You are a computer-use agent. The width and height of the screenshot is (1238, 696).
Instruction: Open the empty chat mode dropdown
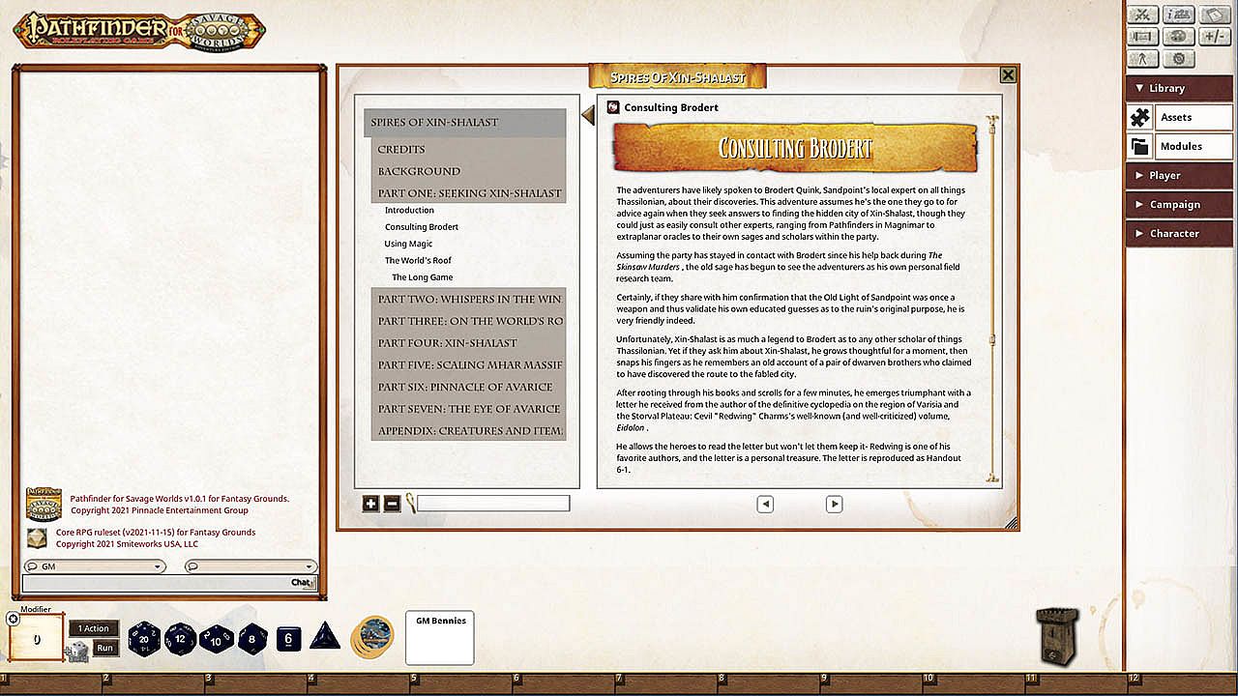coord(251,566)
